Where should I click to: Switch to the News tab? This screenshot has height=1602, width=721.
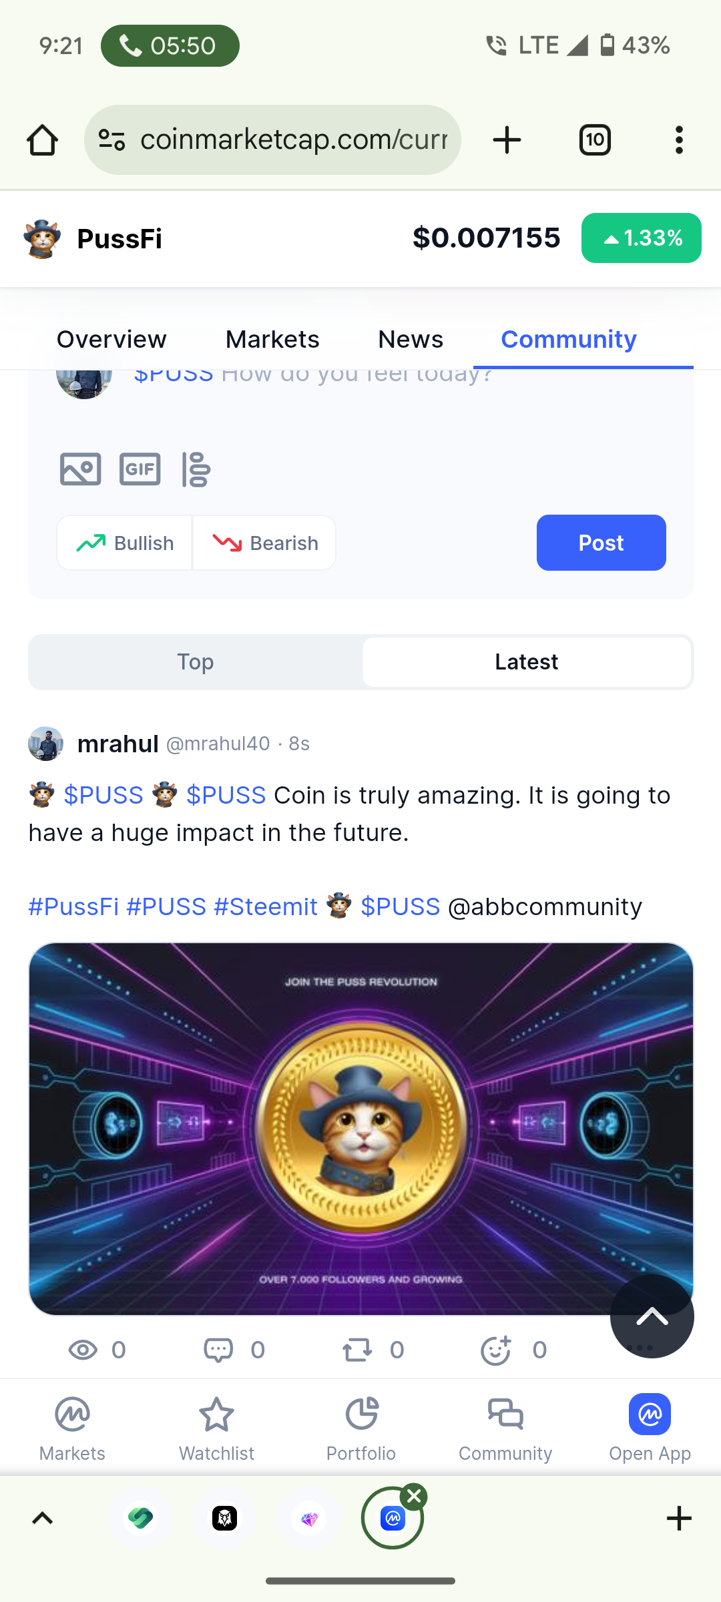pos(411,339)
